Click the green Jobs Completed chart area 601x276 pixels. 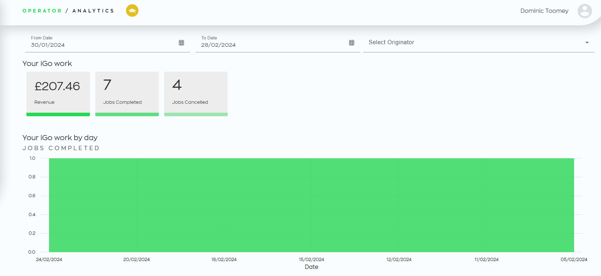[312, 205]
